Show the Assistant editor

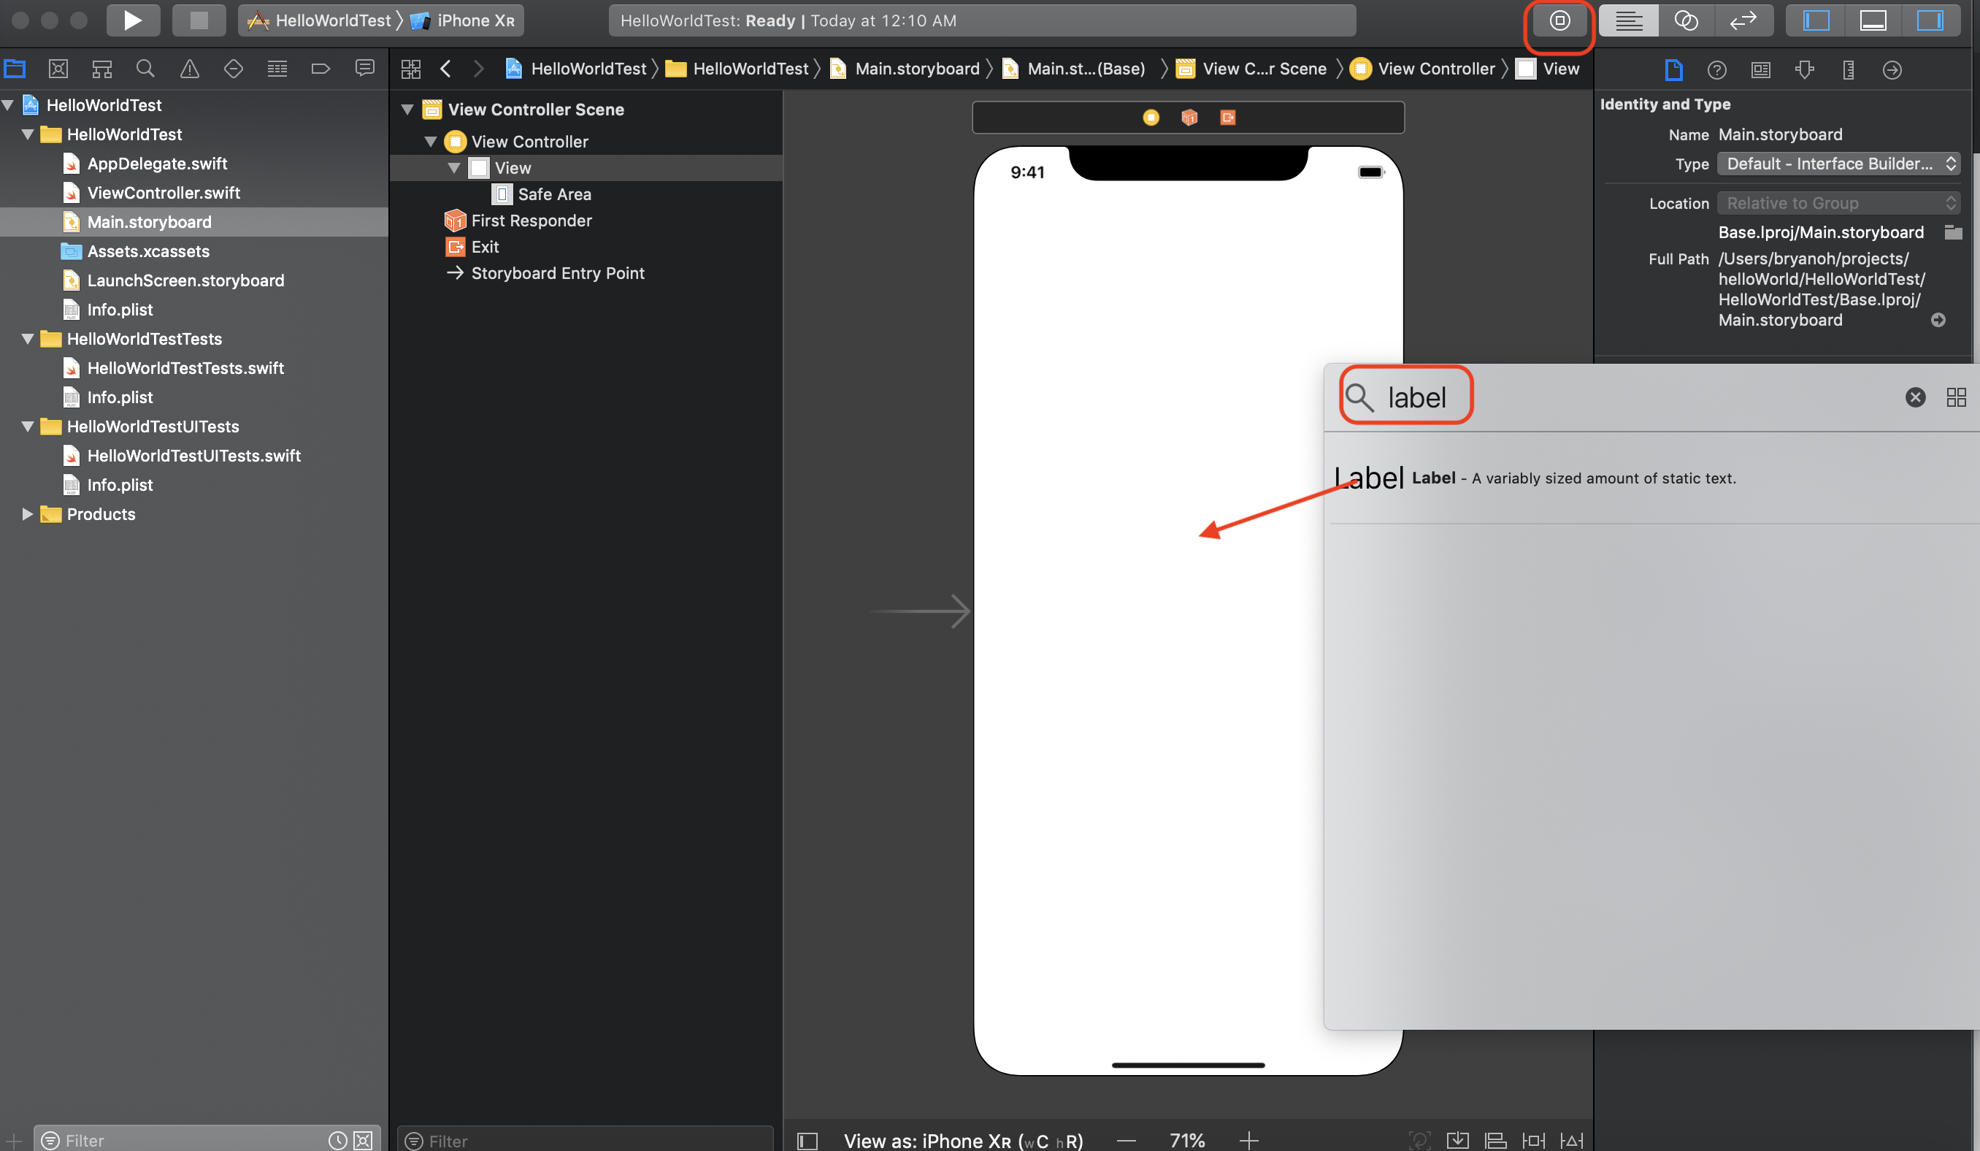pos(1685,20)
